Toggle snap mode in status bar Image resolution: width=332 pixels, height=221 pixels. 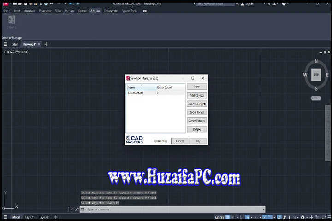(x=233, y=217)
